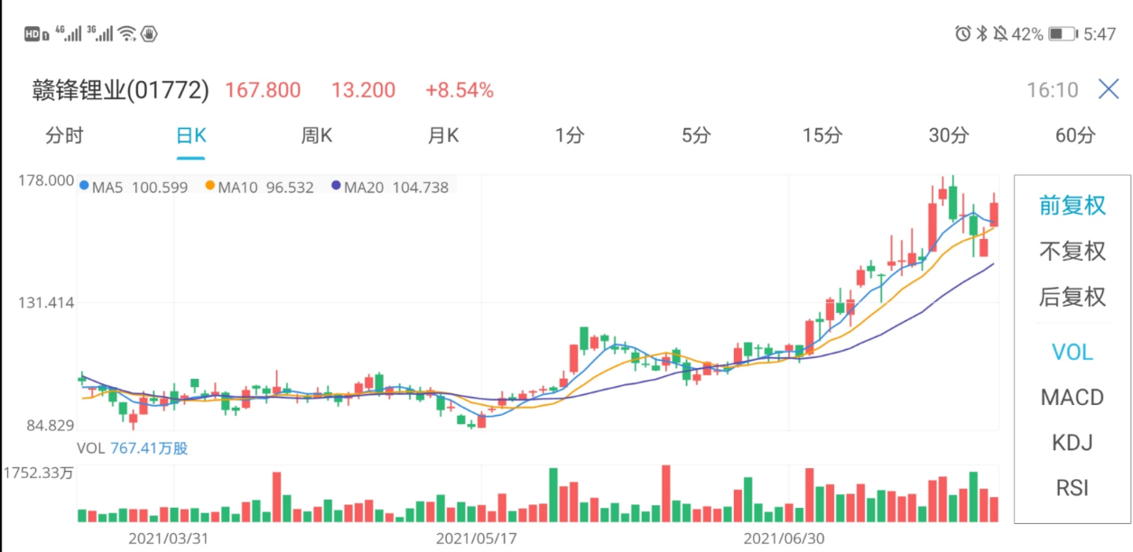Select the 不复权 adjustment option
Viewport: 1133px width, 552px height.
tap(1073, 252)
